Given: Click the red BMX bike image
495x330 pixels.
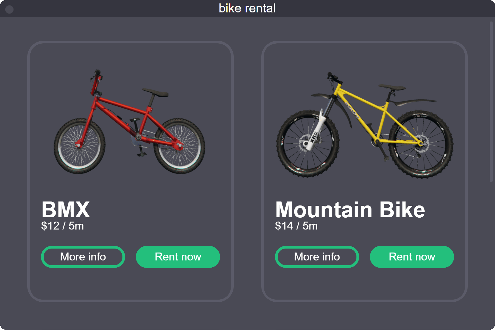Looking at the screenshot, I should coord(129,122).
